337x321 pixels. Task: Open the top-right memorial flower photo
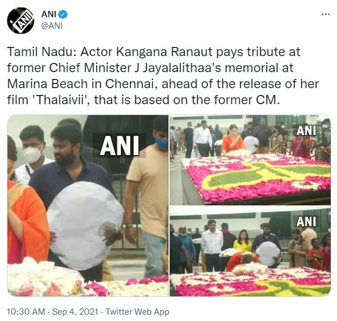pyautogui.click(x=250, y=160)
